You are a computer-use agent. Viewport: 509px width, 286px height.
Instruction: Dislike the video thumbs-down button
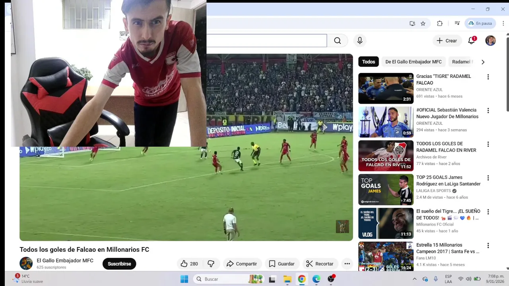click(x=211, y=264)
